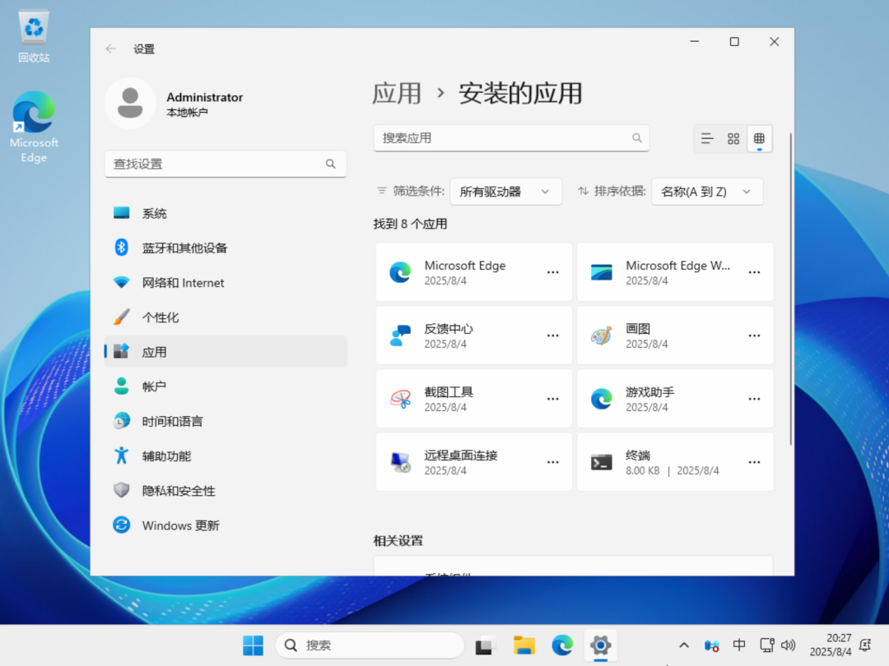Select the 应用 settings category

point(226,352)
